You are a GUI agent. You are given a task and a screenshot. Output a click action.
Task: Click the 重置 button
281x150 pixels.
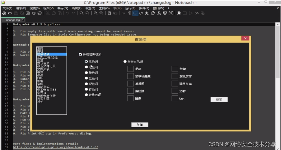[x=219, y=100]
